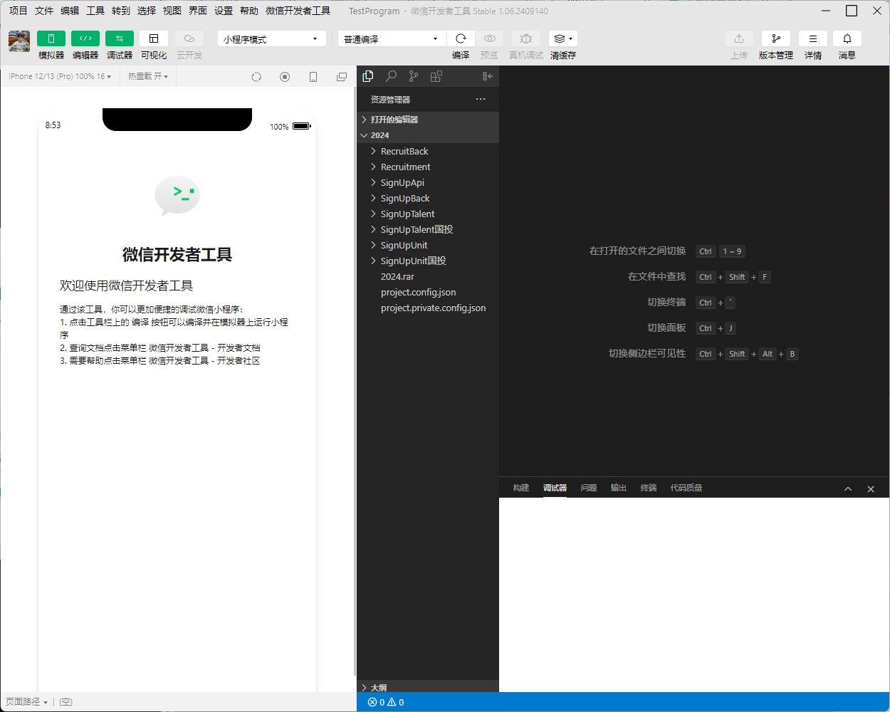Click the errors and warnings status indicator
The image size is (890, 712).
click(386, 702)
